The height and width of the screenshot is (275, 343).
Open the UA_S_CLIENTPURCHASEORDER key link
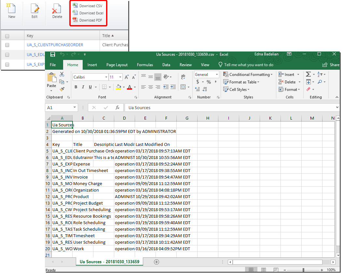point(55,45)
